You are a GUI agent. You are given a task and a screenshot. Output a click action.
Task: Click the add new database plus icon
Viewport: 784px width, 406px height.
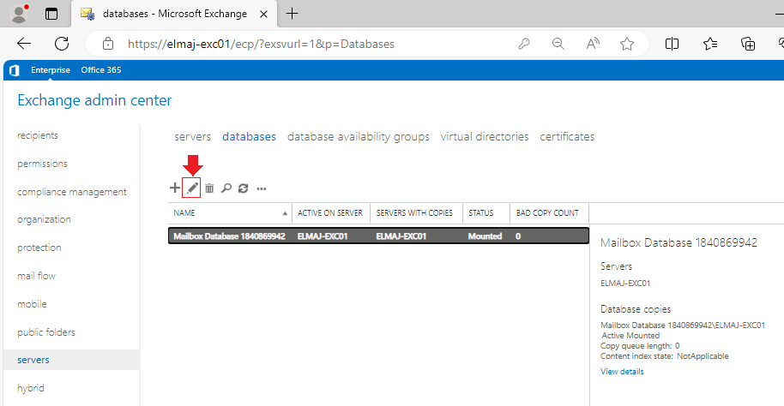pyautogui.click(x=175, y=188)
